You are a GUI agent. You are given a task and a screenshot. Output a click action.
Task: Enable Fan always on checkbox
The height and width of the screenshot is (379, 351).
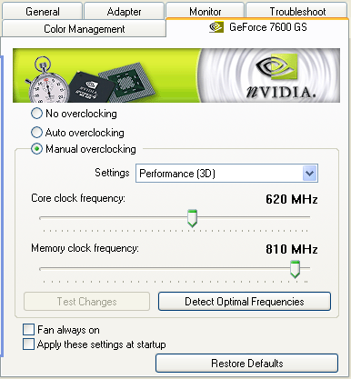coord(28,329)
